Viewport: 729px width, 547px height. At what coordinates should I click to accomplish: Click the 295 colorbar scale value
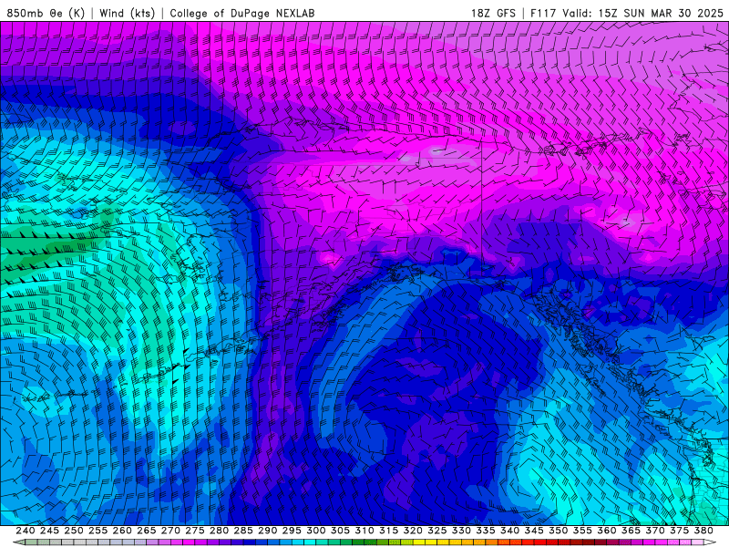point(292,531)
